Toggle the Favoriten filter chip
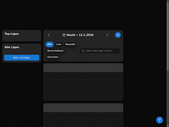169x127 pixels. (x=53, y=57)
